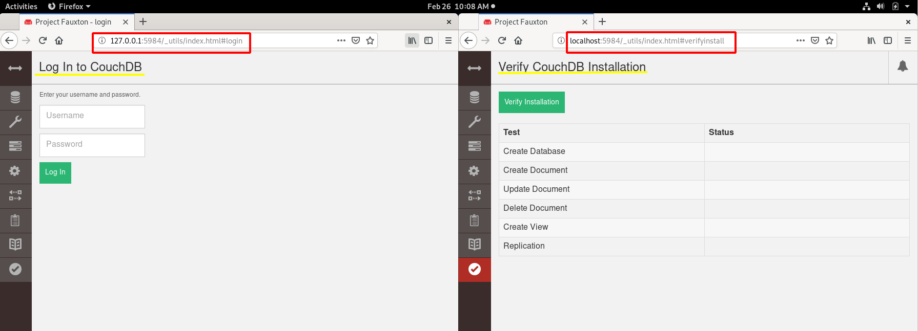
Task: Click the Verify checkmark icon in left sidebar
Action: 15,269
